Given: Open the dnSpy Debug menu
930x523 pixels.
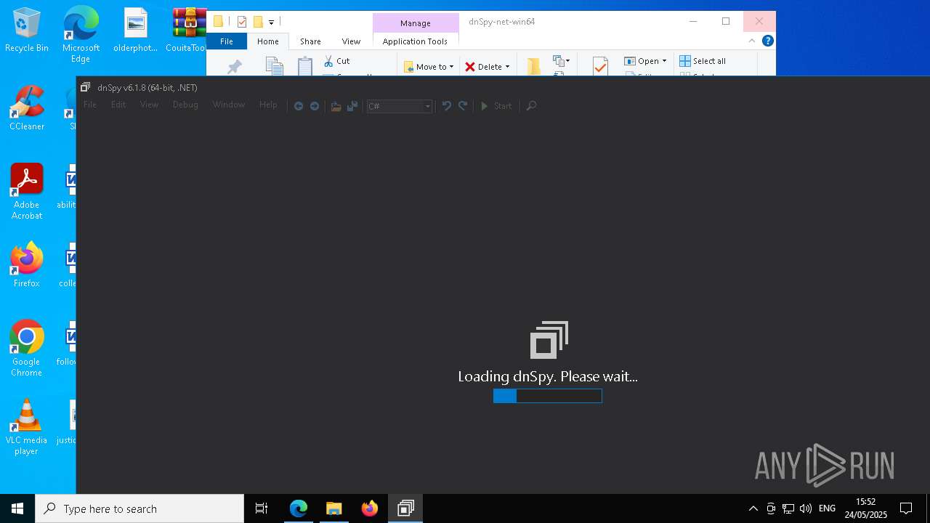Looking at the screenshot, I should (x=185, y=105).
